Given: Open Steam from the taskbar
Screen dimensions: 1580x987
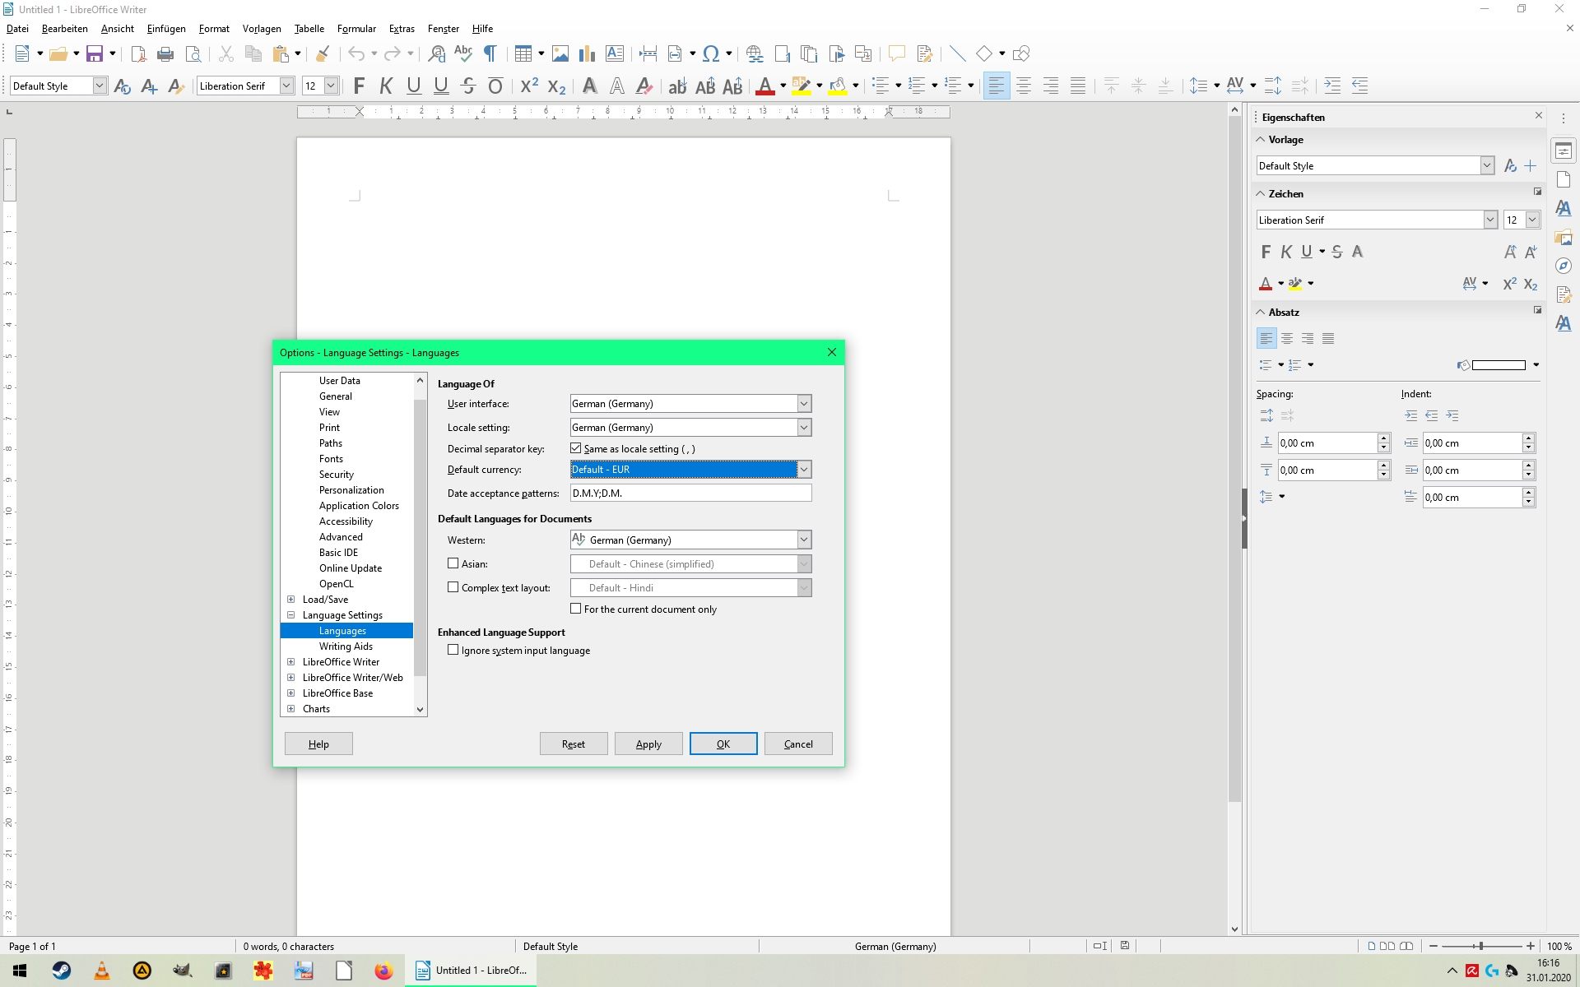Looking at the screenshot, I should 62,971.
